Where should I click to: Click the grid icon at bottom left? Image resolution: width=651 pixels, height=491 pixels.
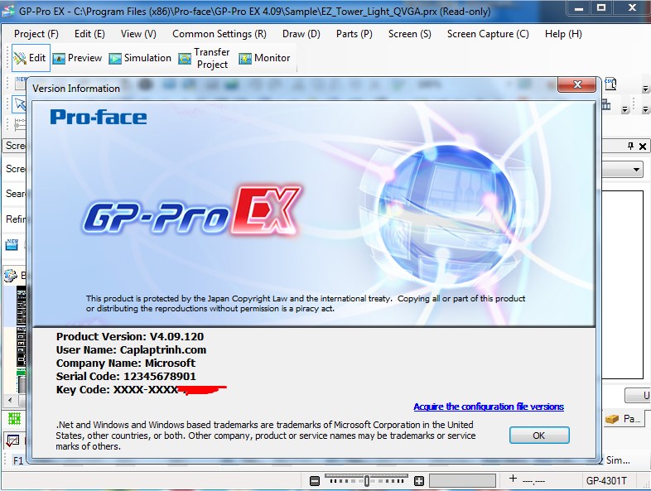(x=14, y=418)
